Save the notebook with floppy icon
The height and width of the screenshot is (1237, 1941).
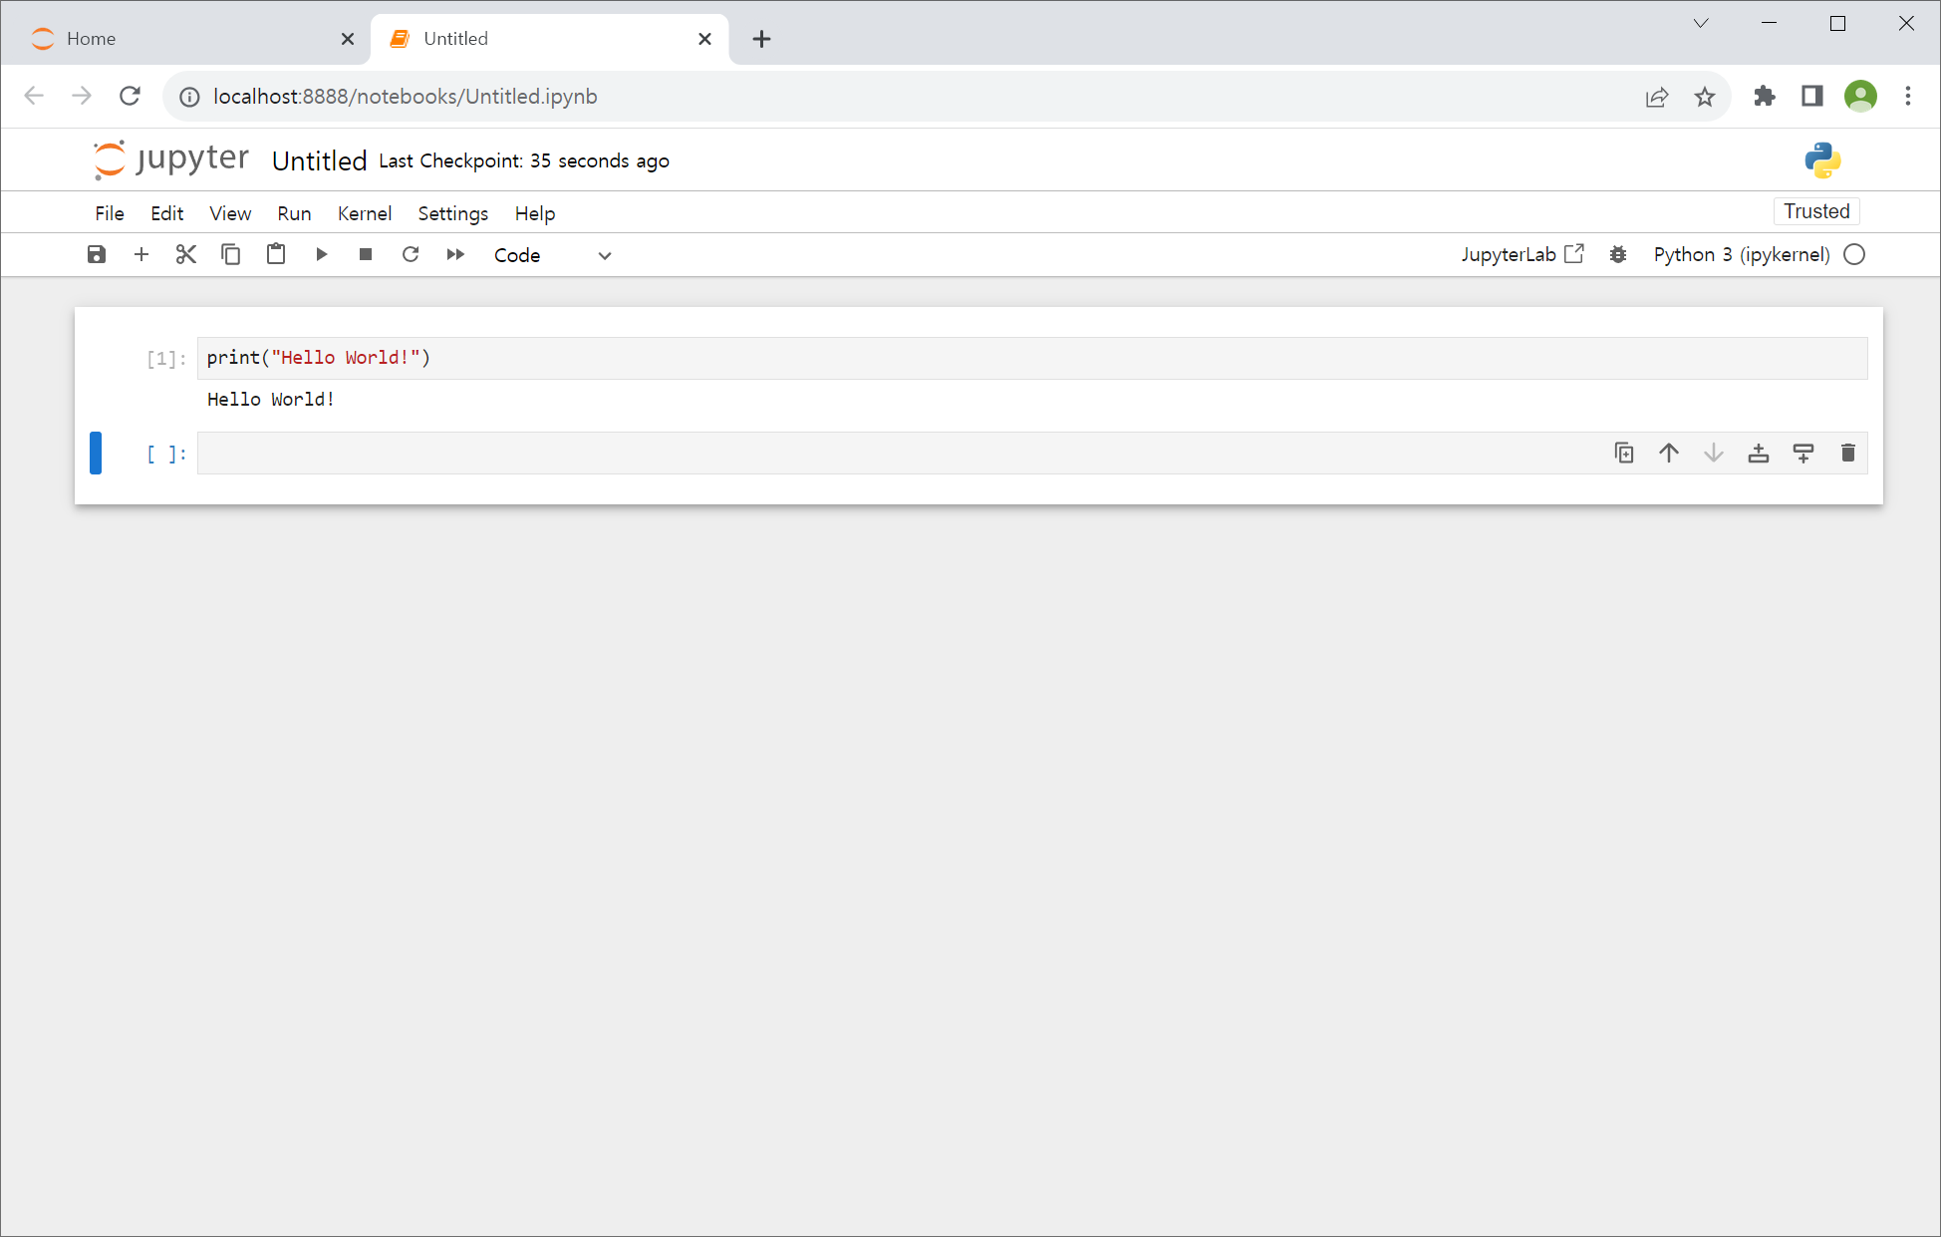[x=97, y=255]
